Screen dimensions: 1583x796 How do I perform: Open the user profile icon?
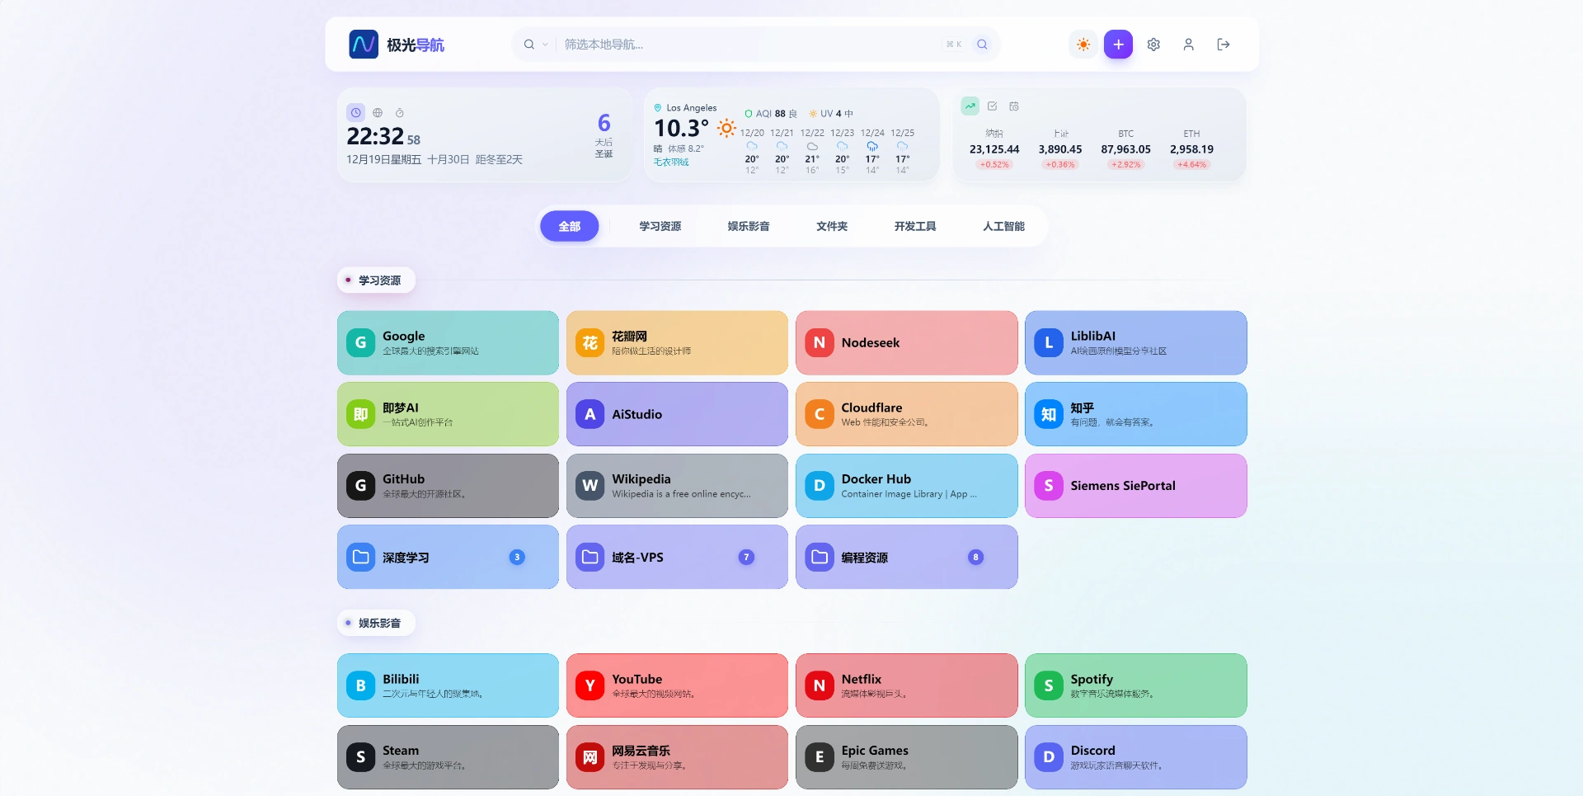coord(1188,45)
